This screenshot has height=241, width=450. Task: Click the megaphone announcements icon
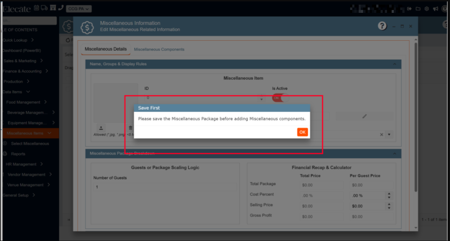[435, 9]
